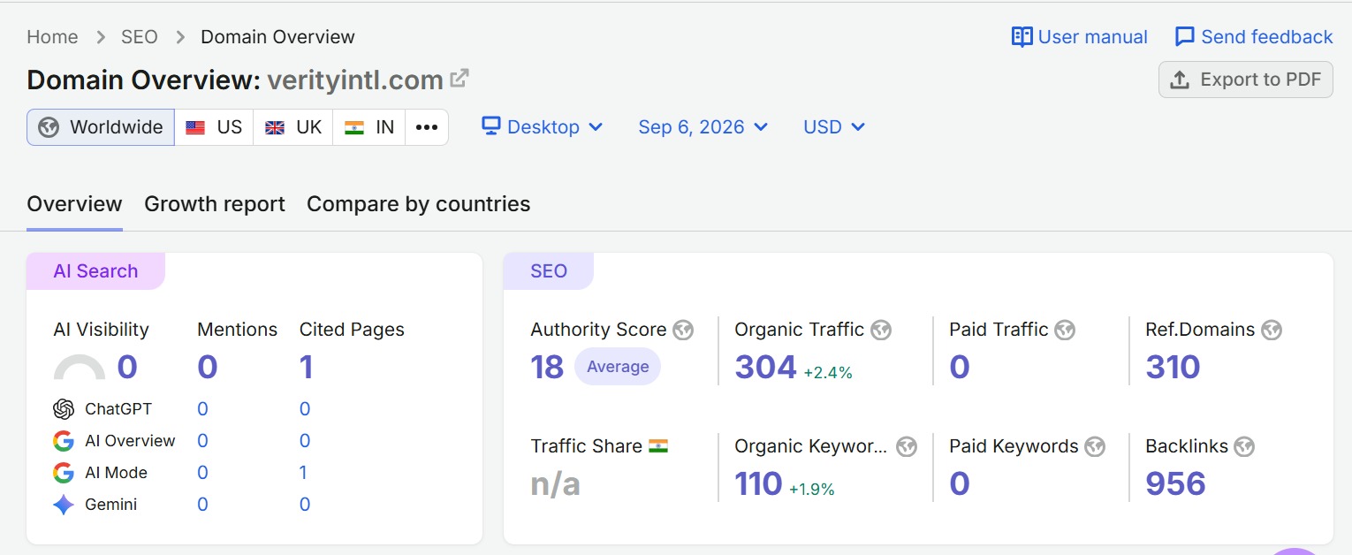The width and height of the screenshot is (1352, 555).
Task: Open the Send feedback link
Action: [x=1254, y=37]
